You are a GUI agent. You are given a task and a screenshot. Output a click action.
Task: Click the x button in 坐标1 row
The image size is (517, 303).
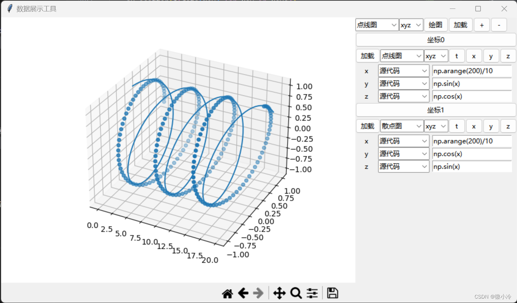(474, 126)
